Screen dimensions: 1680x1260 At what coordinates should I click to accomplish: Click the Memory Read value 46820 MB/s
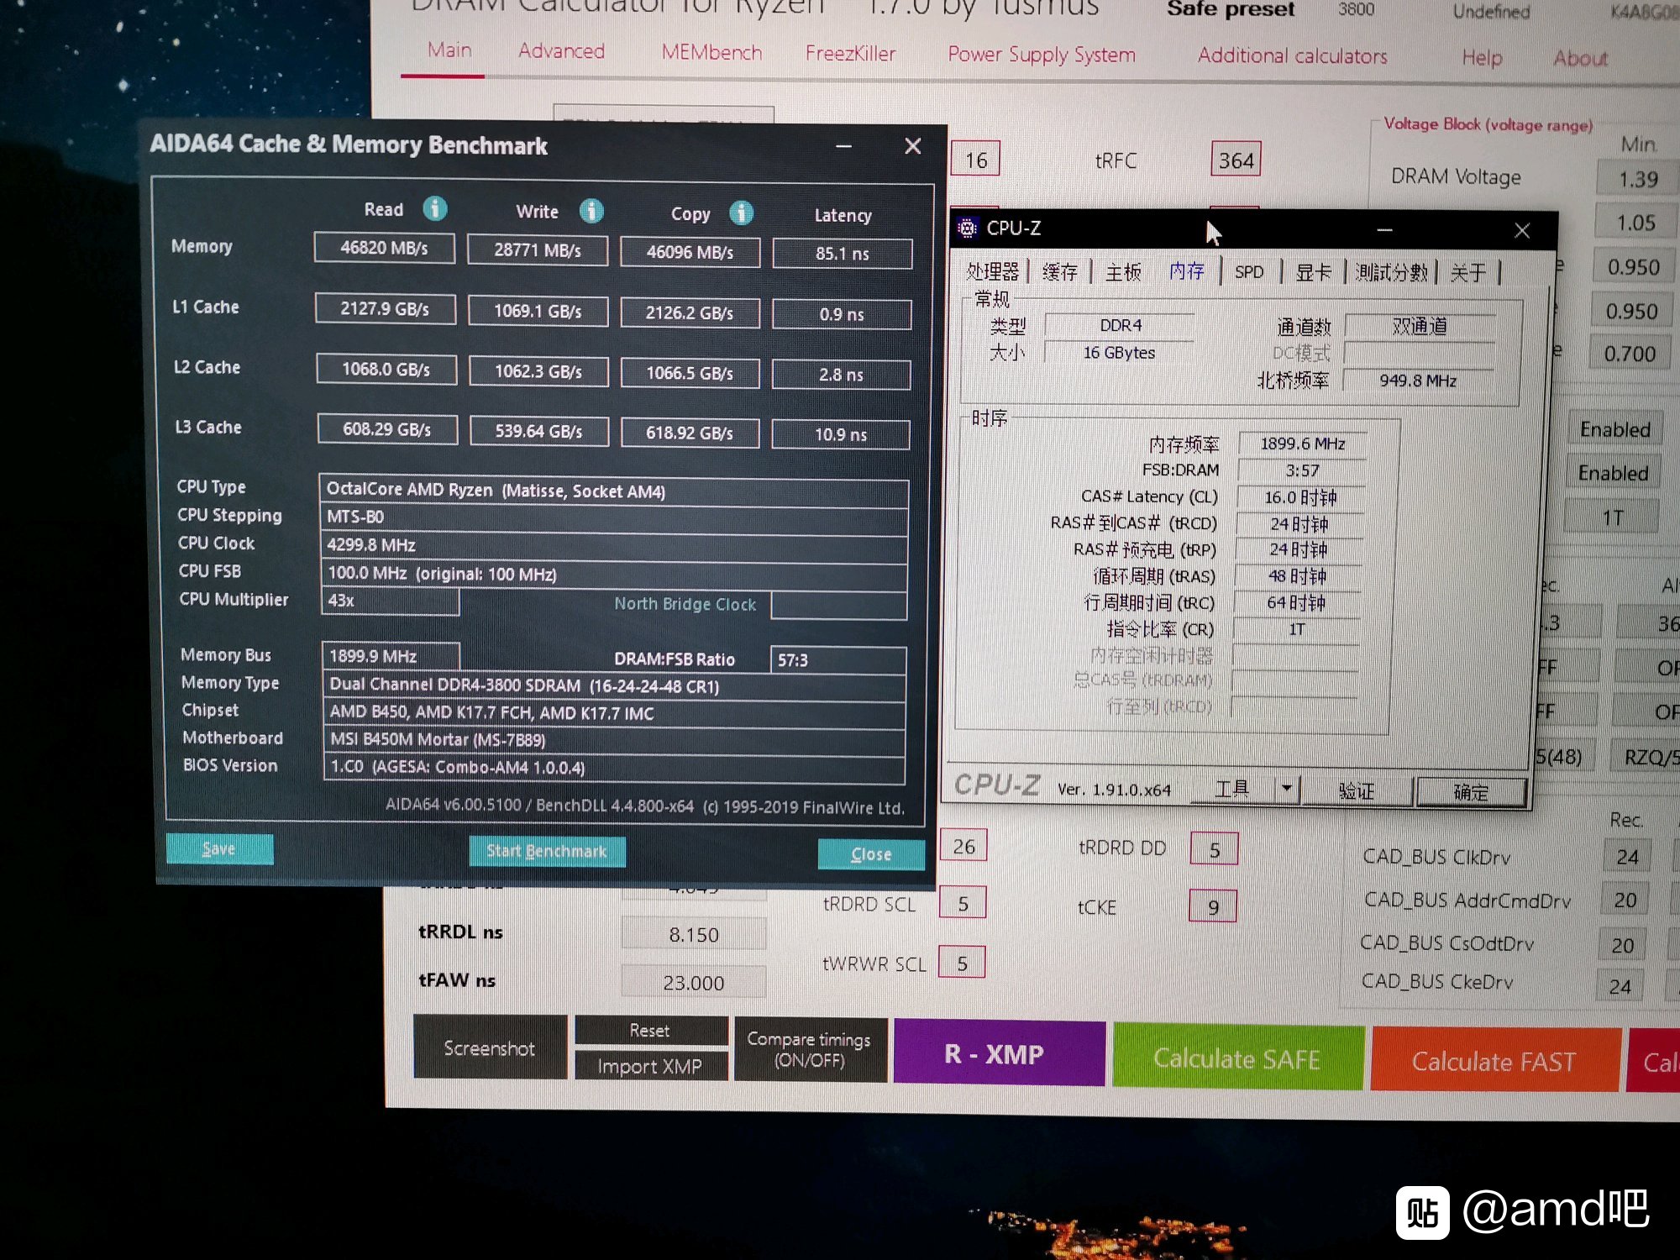coord(385,248)
